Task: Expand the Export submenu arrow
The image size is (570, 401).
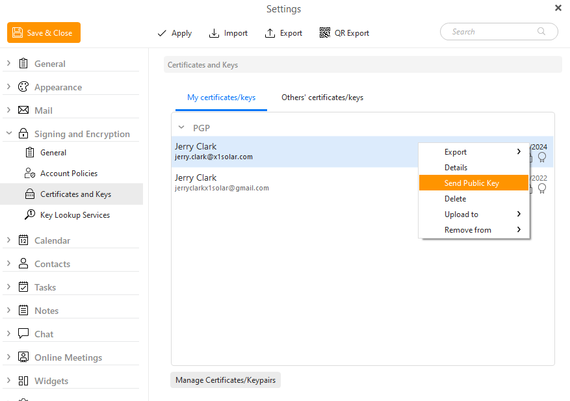Action: [519, 152]
